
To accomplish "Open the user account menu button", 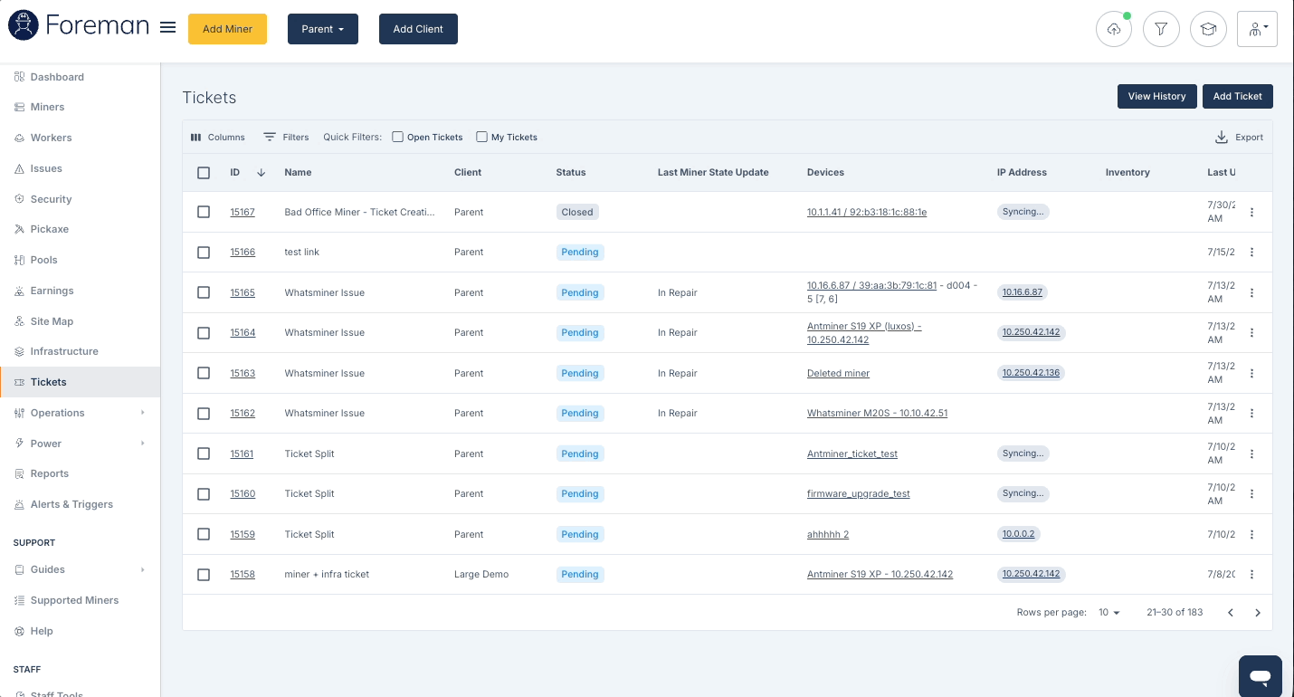I will 1257,29.
